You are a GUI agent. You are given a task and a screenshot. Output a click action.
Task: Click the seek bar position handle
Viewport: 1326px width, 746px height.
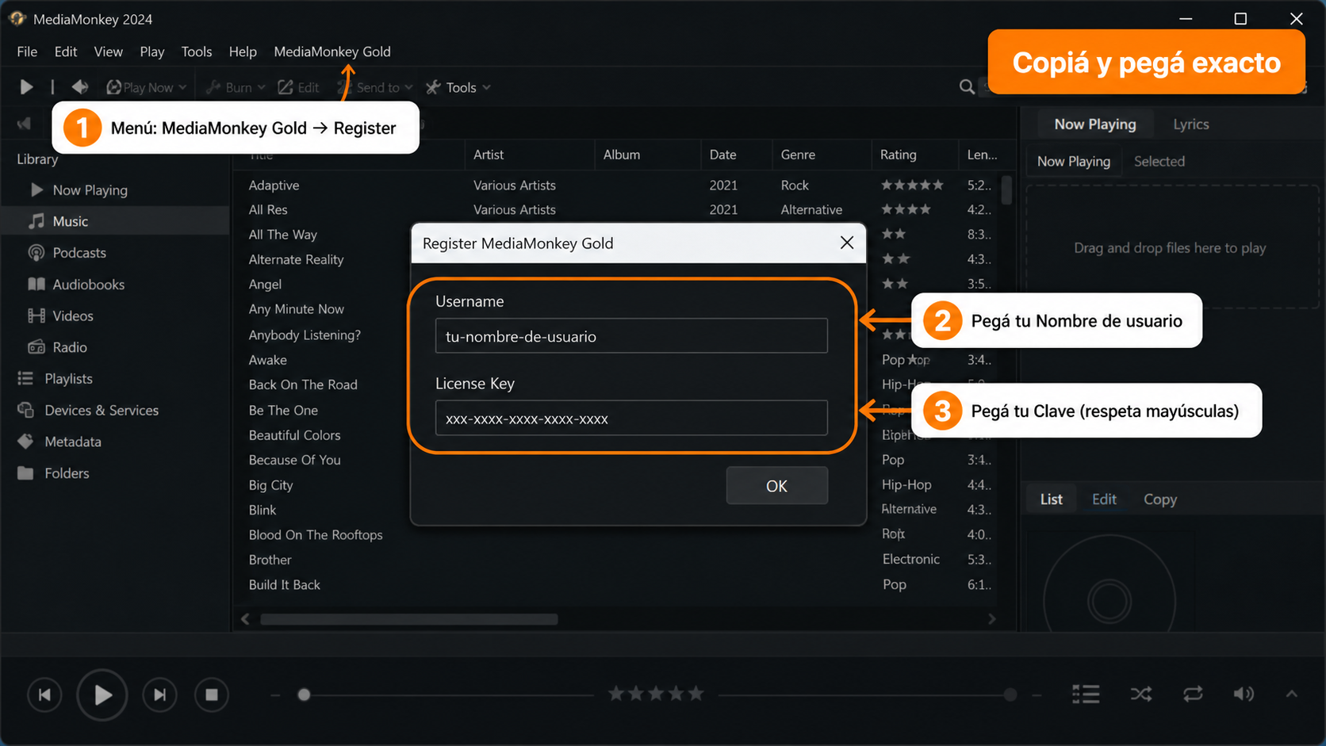point(304,695)
